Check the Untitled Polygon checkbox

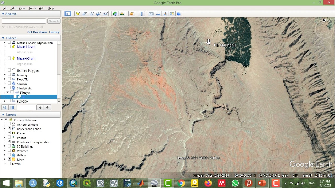click(x=9, y=70)
